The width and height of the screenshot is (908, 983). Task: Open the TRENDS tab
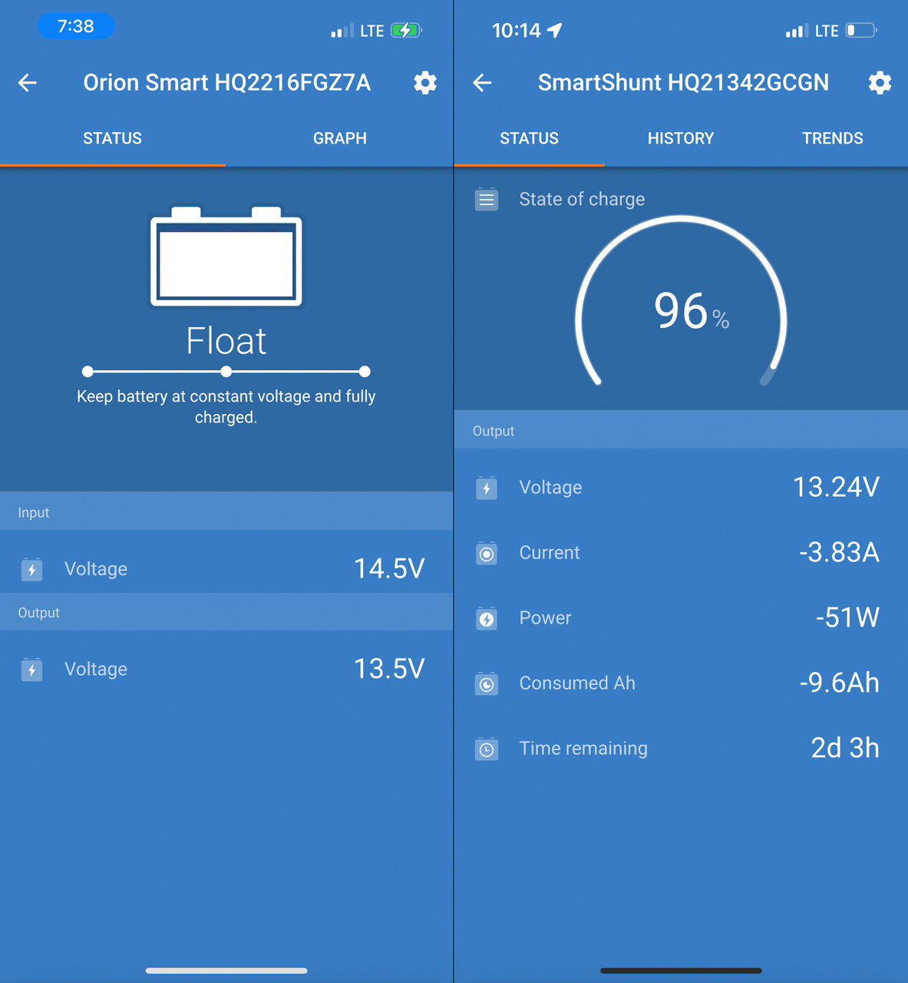tap(833, 139)
